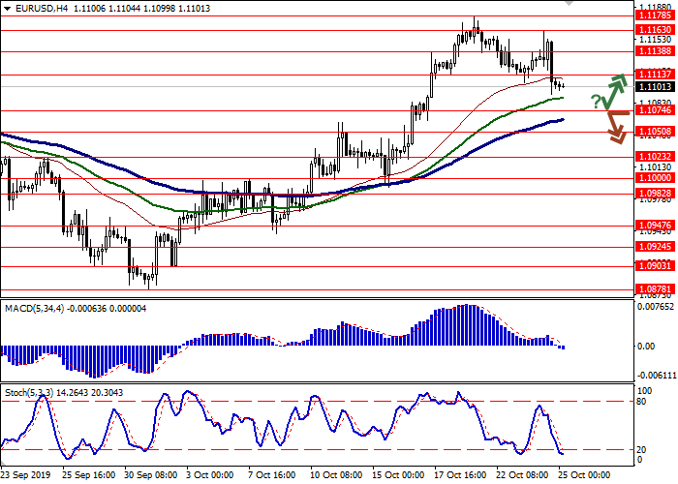Viewport: 678px width, 484px height.
Task: Select the MACD(5,34,4) indicator label
Action: (x=34, y=309)
